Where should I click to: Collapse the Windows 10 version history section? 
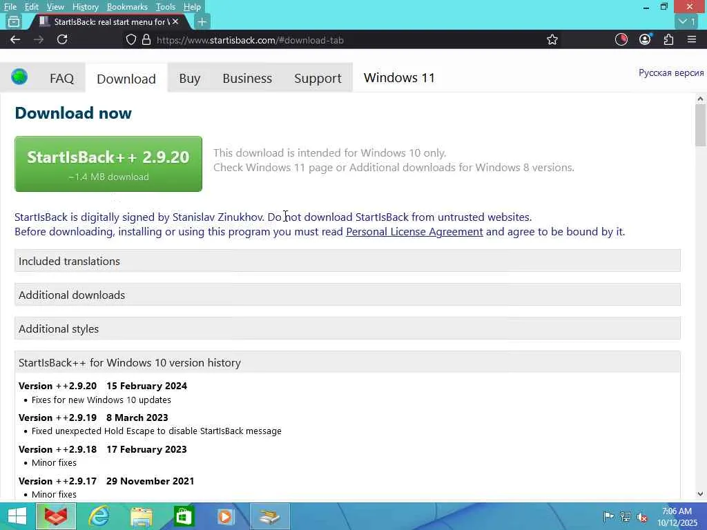click(347, 362)
